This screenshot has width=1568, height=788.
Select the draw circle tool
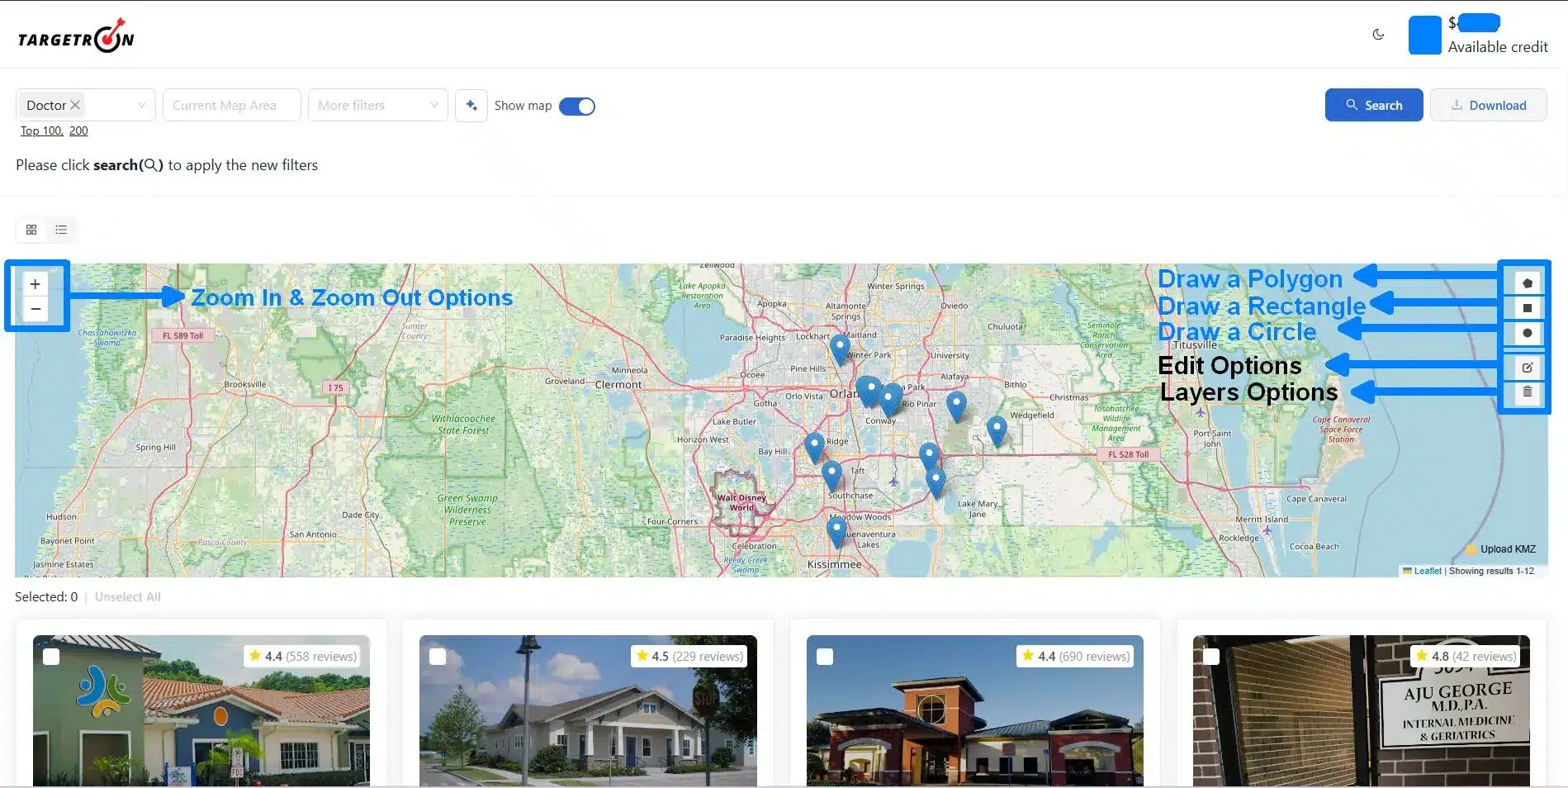click(x=1527, y=333)
